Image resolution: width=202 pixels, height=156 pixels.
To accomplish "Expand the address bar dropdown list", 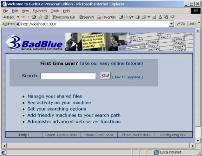I will tap(171, 24).
